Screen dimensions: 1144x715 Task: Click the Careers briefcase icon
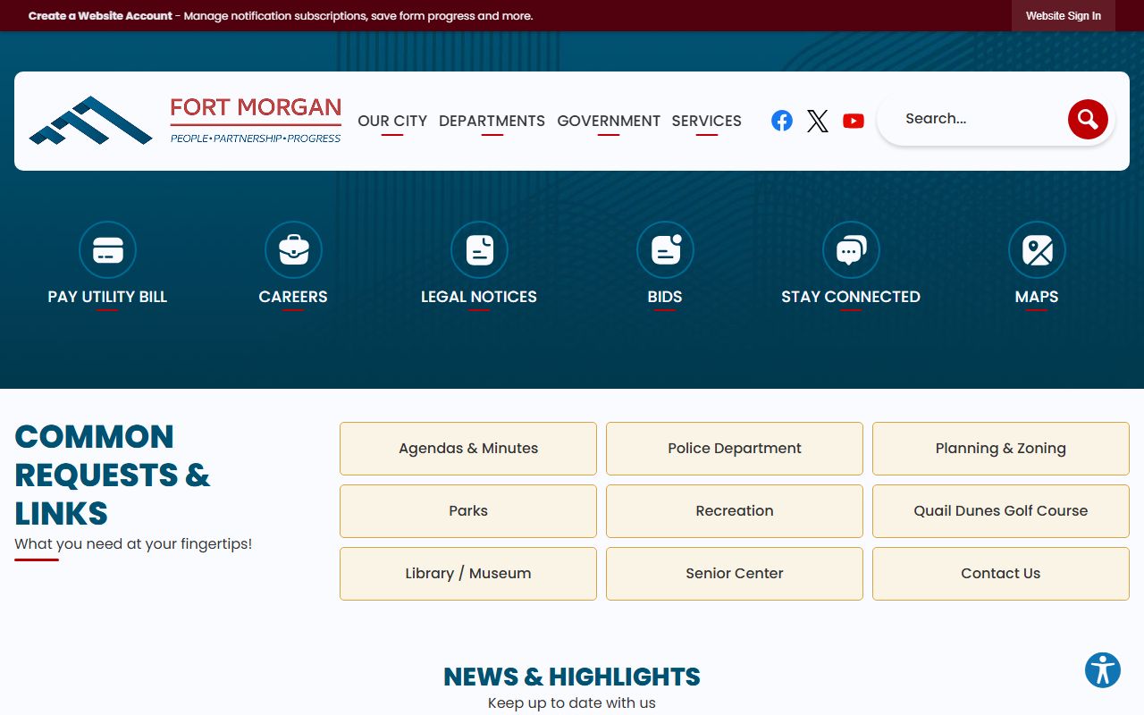[x=293, y=250]
